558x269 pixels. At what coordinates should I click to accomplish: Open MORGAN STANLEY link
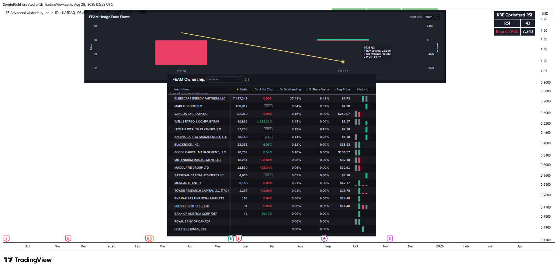click(x=188, y=183)
